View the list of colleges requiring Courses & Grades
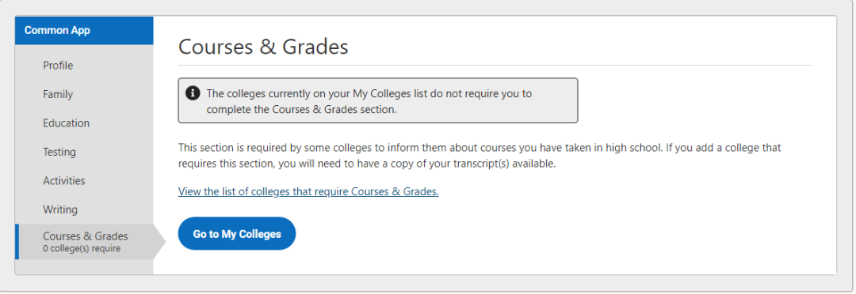Screen dimensions: 856x294 [308, 191]
